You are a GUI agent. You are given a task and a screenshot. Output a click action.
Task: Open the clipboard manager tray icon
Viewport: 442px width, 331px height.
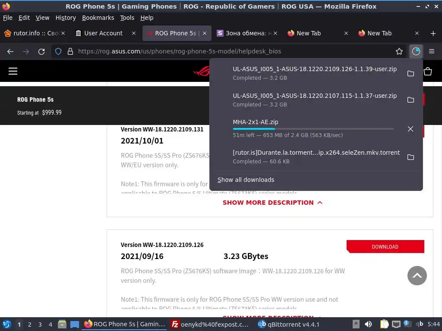point(384,324)
